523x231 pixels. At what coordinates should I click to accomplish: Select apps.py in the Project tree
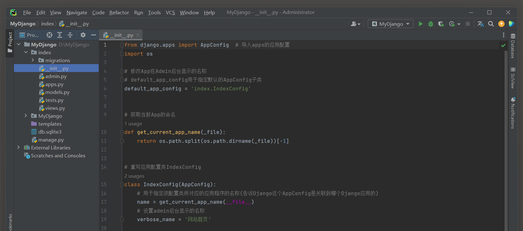[x=54, y=84]
